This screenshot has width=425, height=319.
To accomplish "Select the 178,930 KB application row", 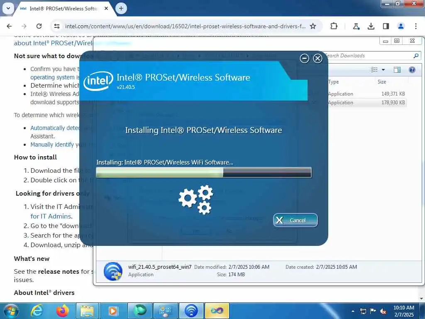I will [x=367, y=103].
